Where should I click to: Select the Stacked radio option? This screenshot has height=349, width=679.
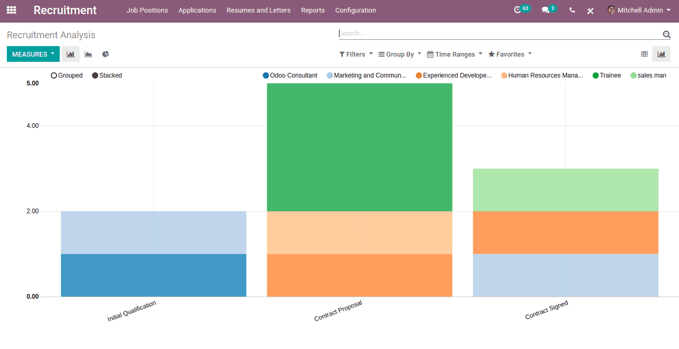(x=107, y=75)
